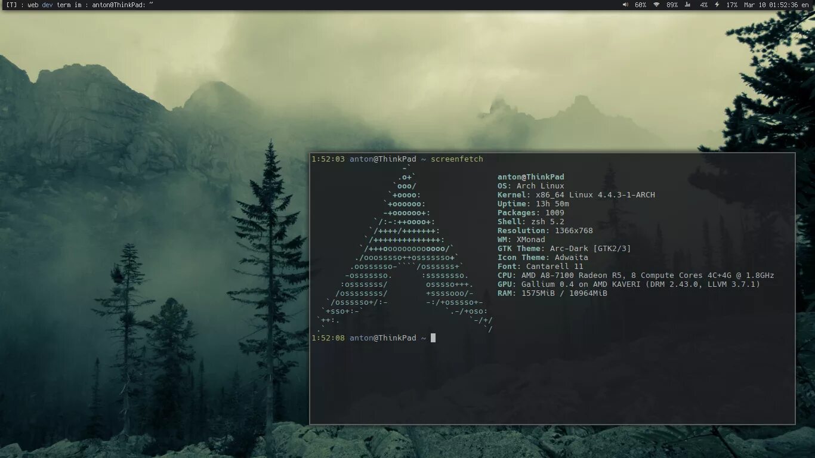This screenshot has height=458, width=815.
Task: Click the Uptime: 13h 50m line
Action: point(533,204)
